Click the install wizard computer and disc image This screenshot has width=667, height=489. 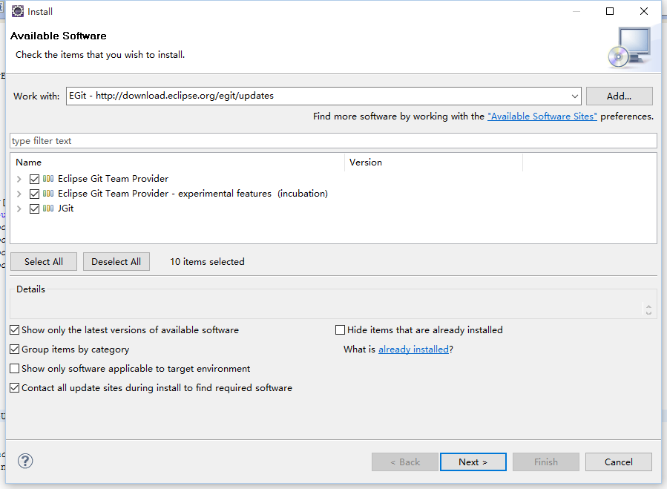630,47
